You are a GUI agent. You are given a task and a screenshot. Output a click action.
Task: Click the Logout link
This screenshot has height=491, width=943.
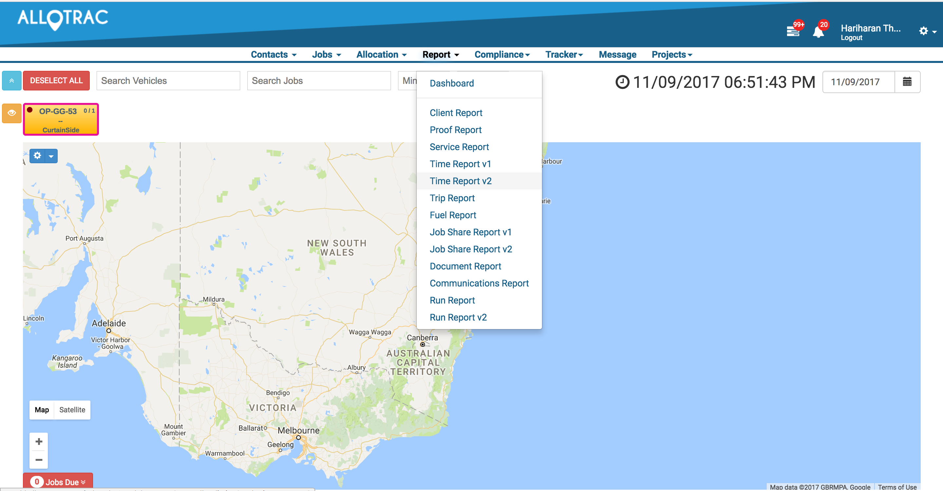point(851,38)
